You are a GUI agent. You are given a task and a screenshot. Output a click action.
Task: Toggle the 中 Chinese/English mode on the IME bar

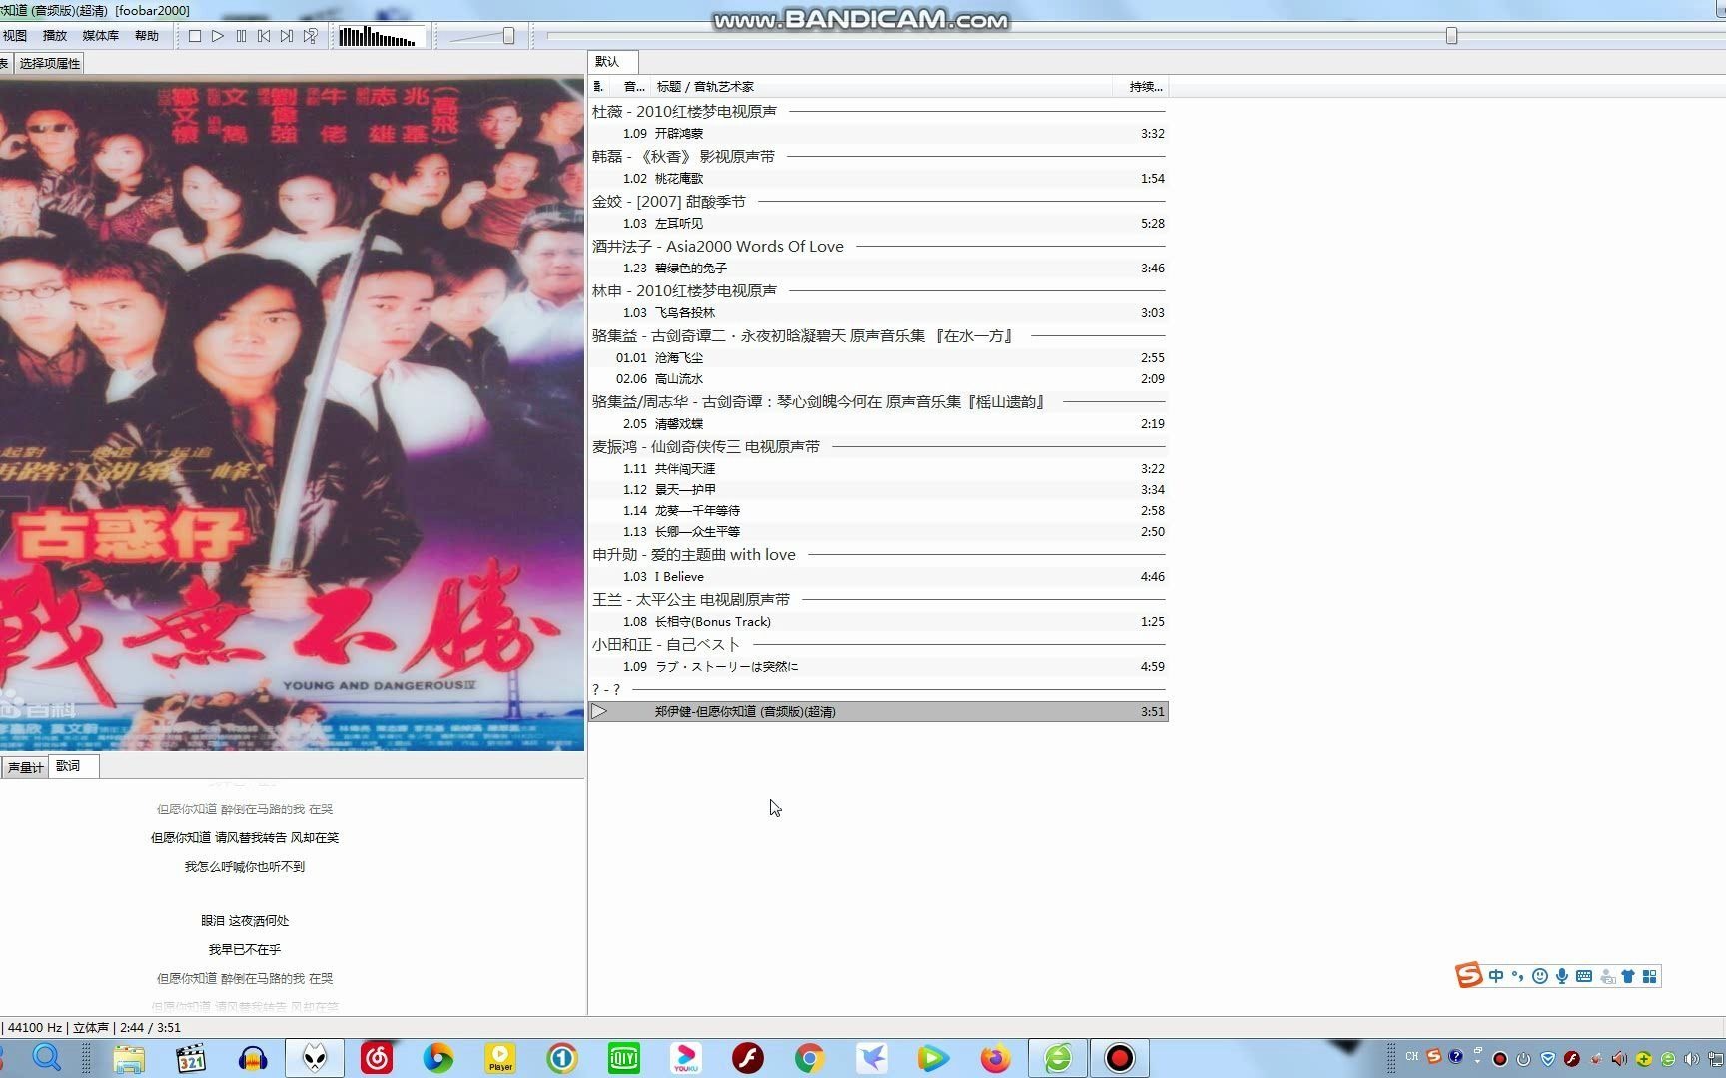coord(1495,976)
